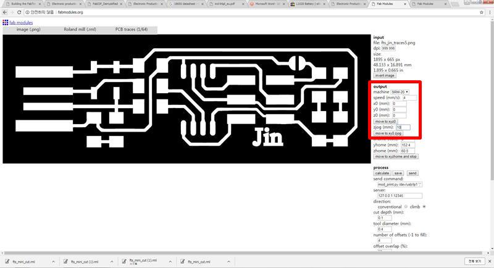Image resolution: width=494 pixels, height=268 pixels.
Task: Click show all downloads button
Action: [x=474, y=261]
